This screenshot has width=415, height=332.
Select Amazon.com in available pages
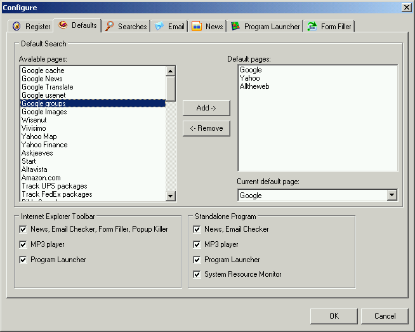point(93,178)
